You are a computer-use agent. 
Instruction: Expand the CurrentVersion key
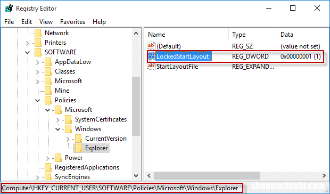68,139
